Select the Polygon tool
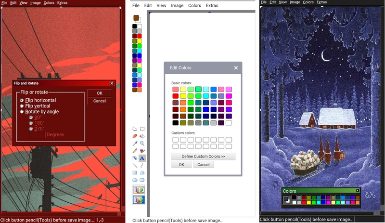This screenshot has height=223, width=385. 142,172
